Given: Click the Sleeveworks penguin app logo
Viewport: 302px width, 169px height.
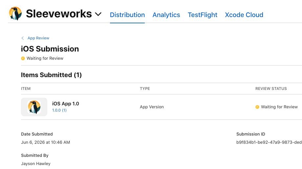Looking at the screenshot, I should pos(15,13).
